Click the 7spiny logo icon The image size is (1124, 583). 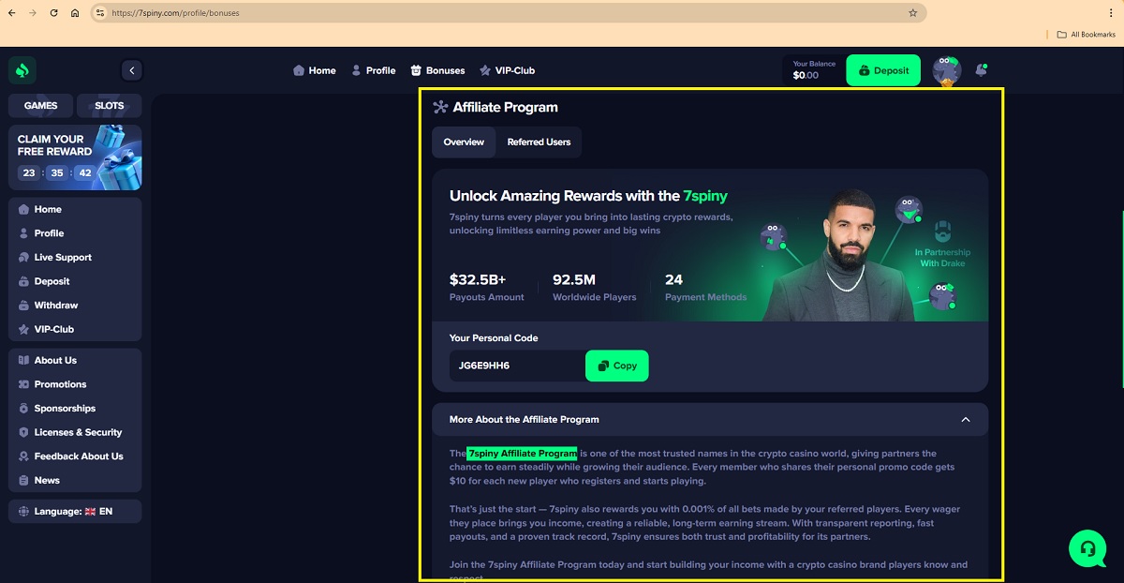tap(22, 70)
